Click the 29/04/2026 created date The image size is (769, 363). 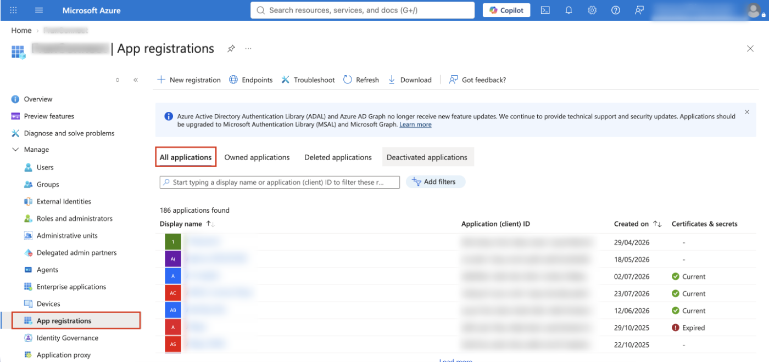point(632,242)
